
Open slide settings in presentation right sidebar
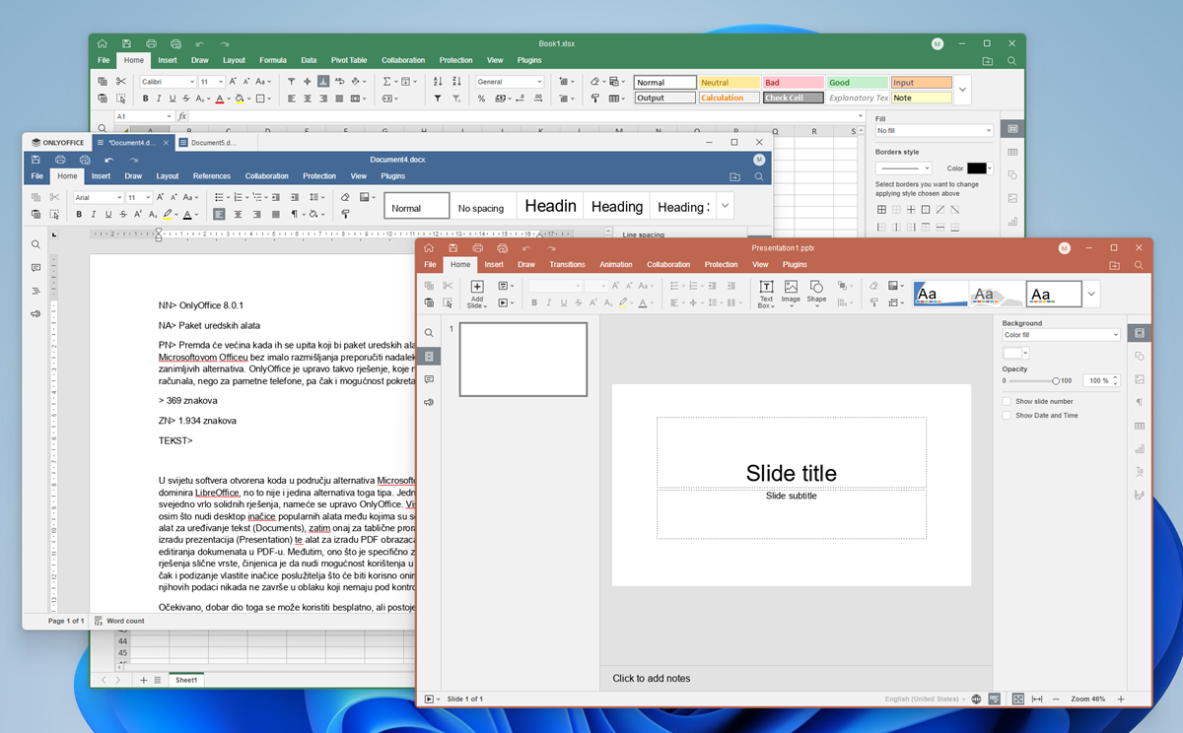point(1140,334)
